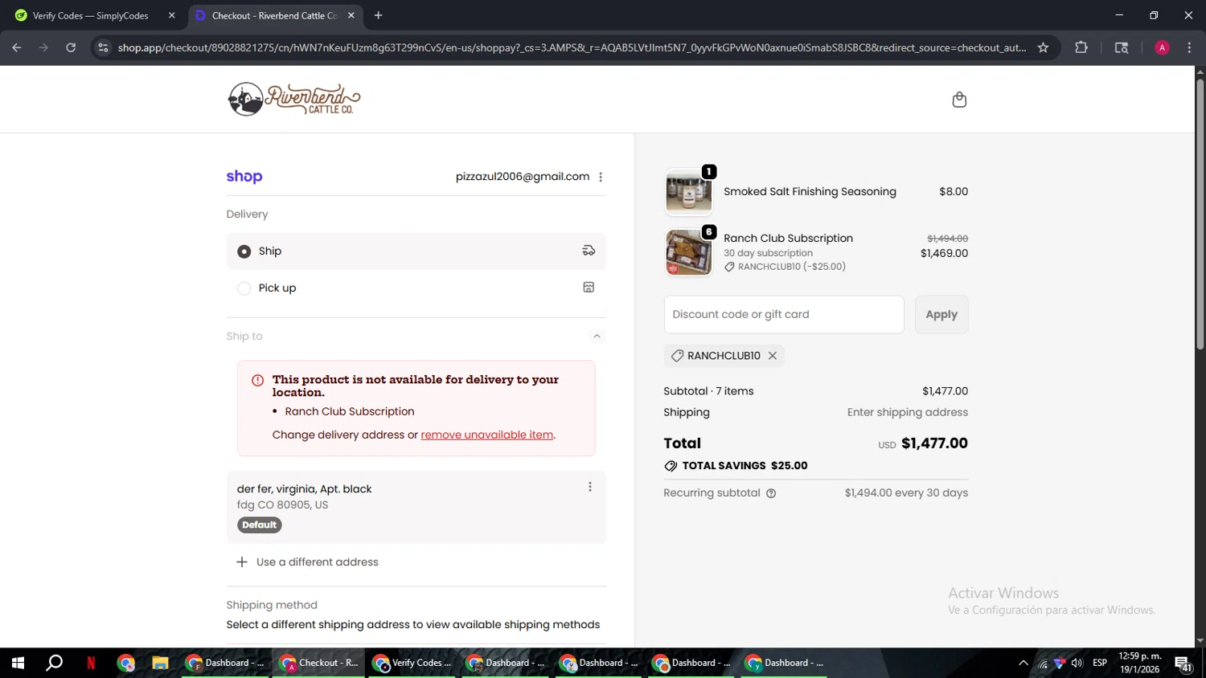Image resolution: width=1206 pixels, height=678 pixels.
Task: Remove the RANCHCLUB10 discount code
Action: pos(773,356)
